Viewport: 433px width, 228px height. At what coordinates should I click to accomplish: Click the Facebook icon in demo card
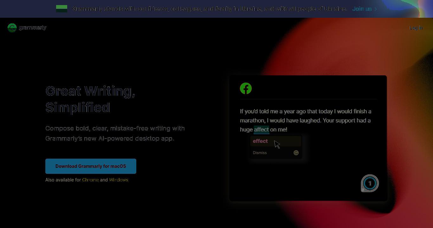pyautogui.click(x=246, y=88)
